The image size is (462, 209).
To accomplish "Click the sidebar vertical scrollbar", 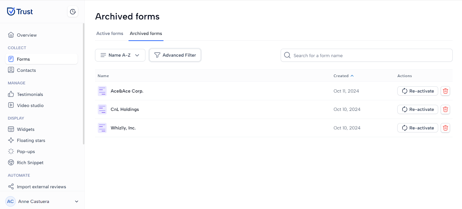I will pyautogui.click(x=84, y=84).
